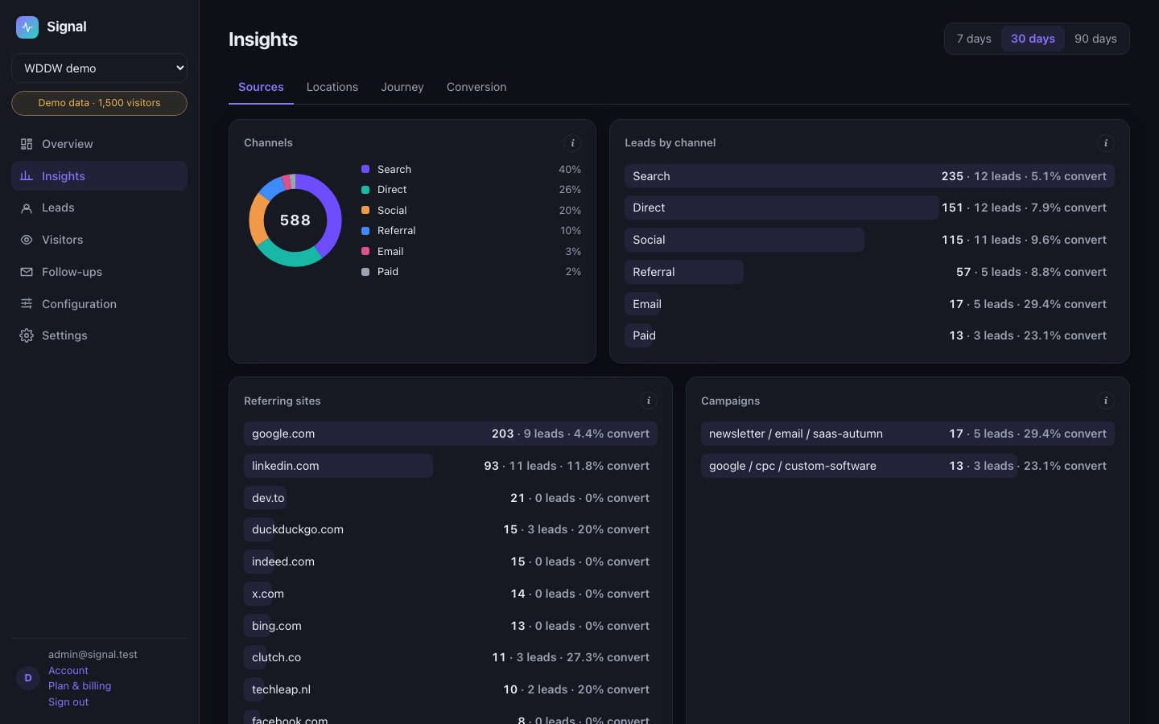Viewport: 1159px width, 724px height.
Task: Open the WDDW demo site dropdown
Action: click(x=99, y=68)
